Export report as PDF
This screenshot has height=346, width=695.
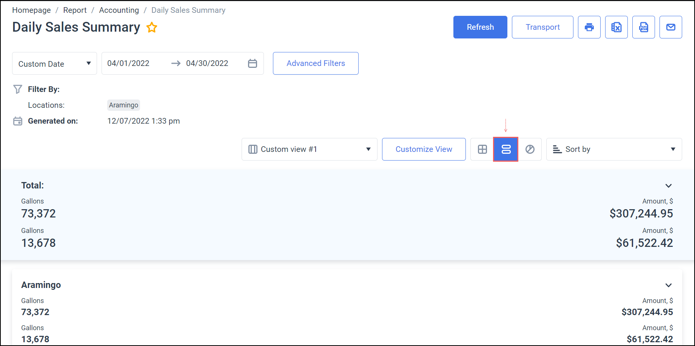[643, 27]
